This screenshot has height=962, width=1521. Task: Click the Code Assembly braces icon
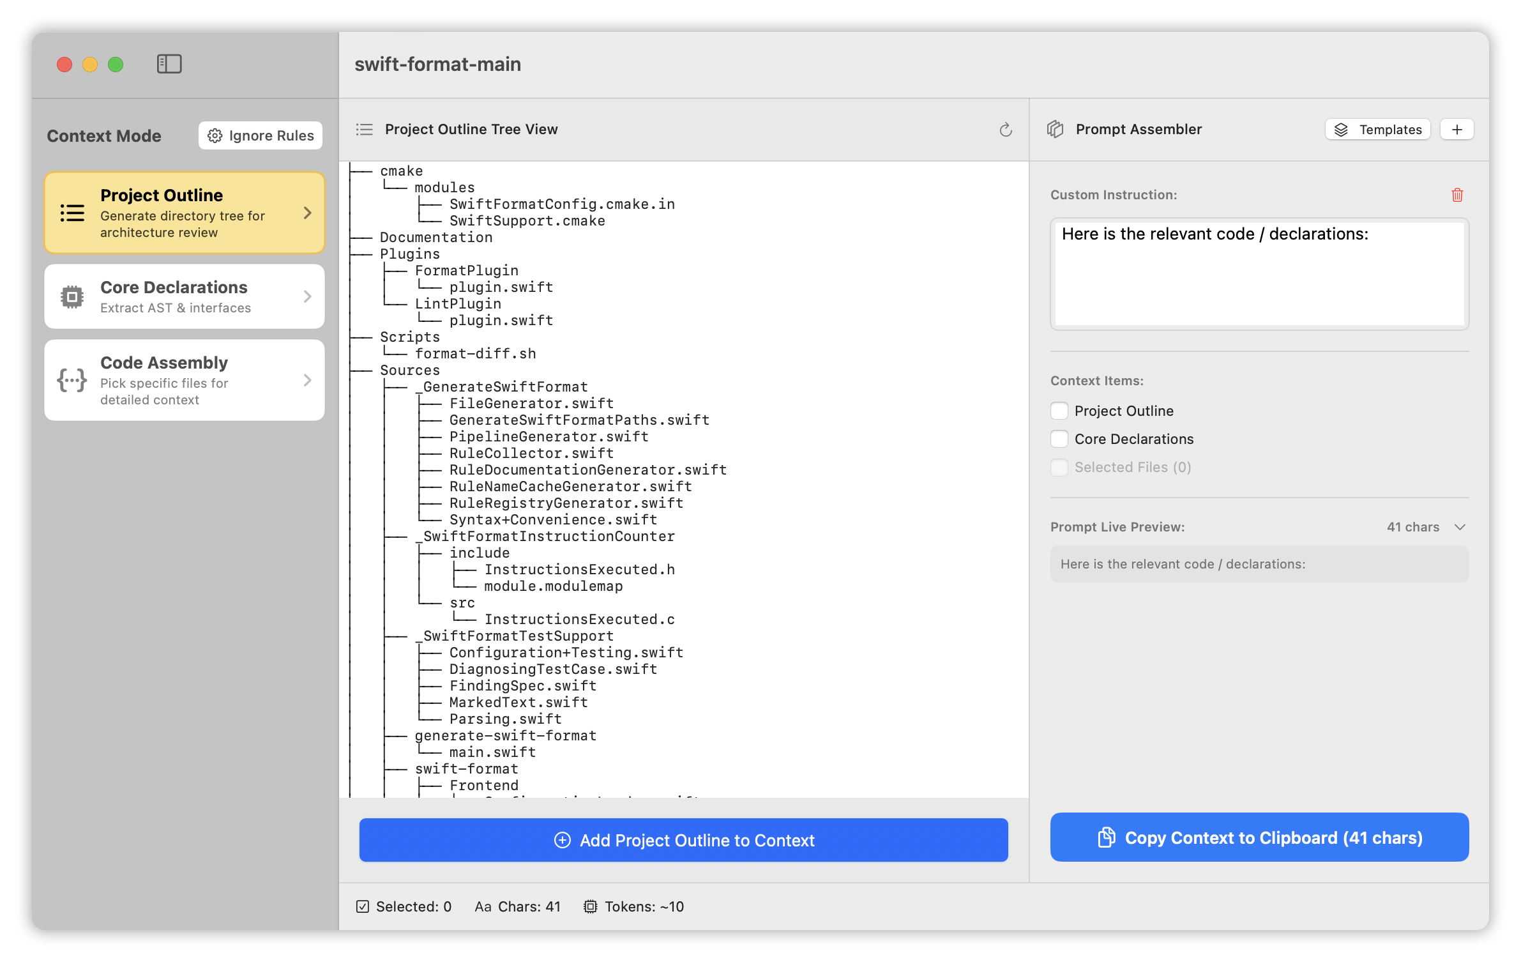(x=72, y=380)
